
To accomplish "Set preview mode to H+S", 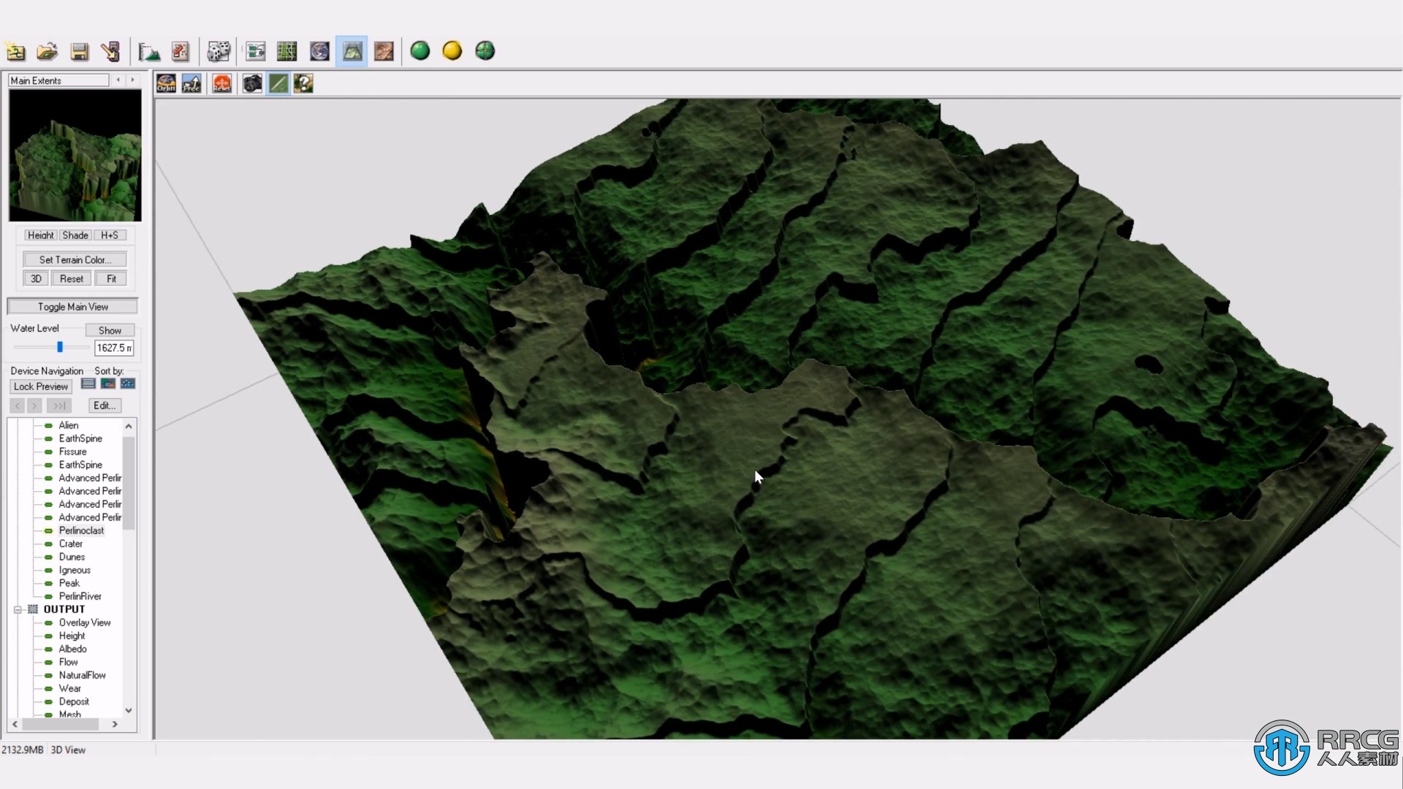I will point(110,235).
